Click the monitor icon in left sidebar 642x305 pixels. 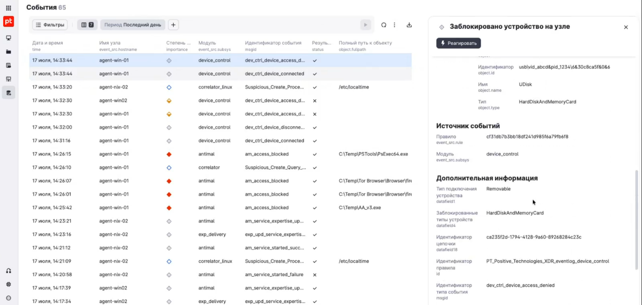(x=9, y=38)
